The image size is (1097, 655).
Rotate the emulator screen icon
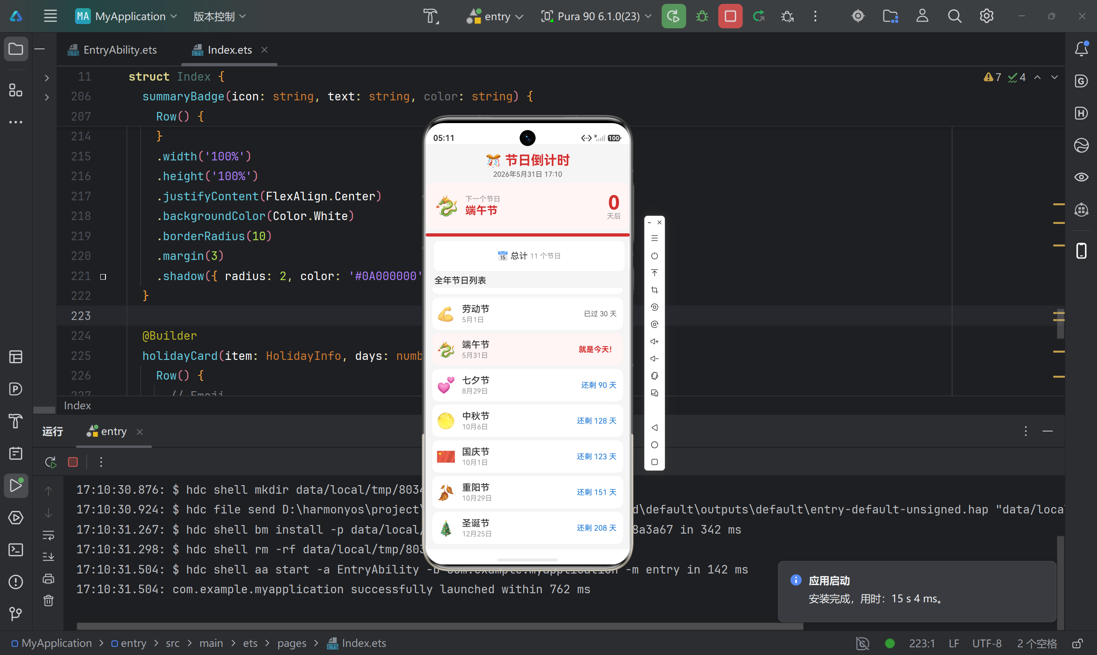(x=655, y=376)
